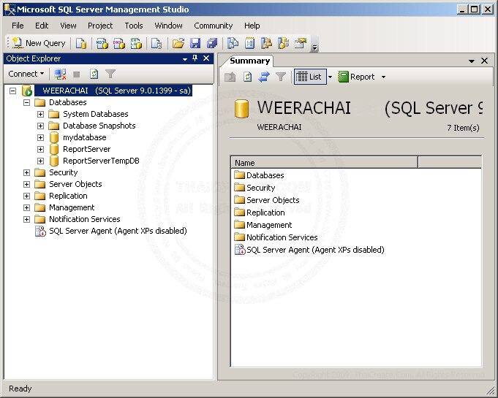
Task: Toggle auto-hide pin on Object Explorer
Action: click(195, 58)
